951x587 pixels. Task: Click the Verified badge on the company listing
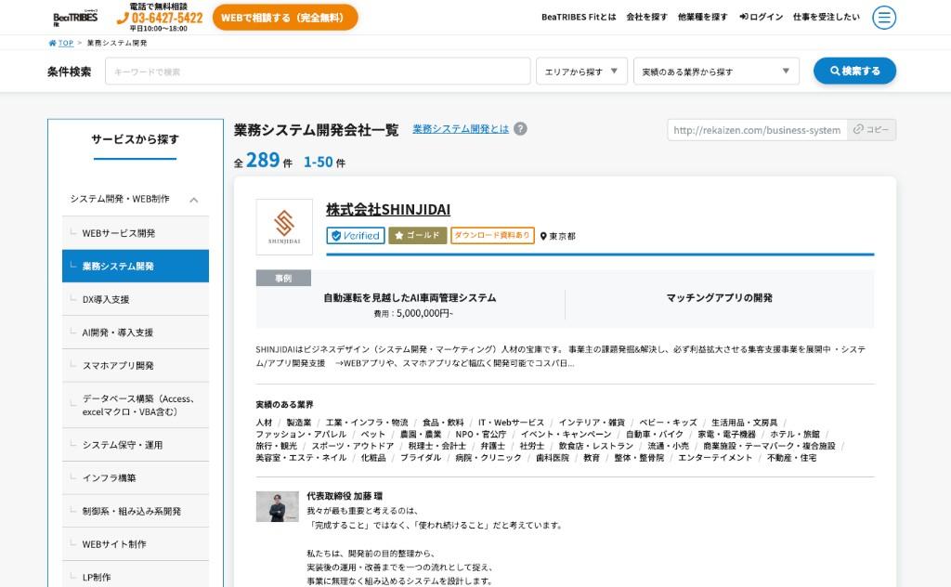coord(356,236)
